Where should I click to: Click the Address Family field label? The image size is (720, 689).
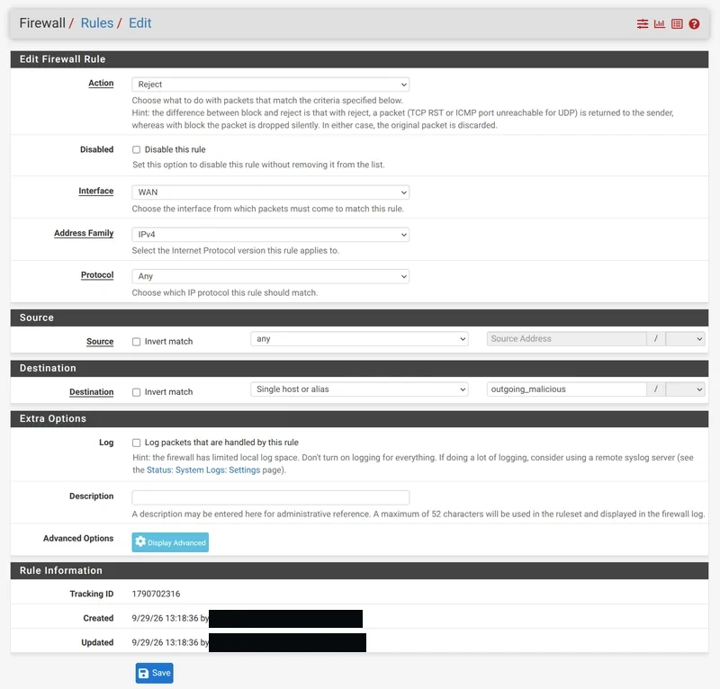[x=84, y=233]
